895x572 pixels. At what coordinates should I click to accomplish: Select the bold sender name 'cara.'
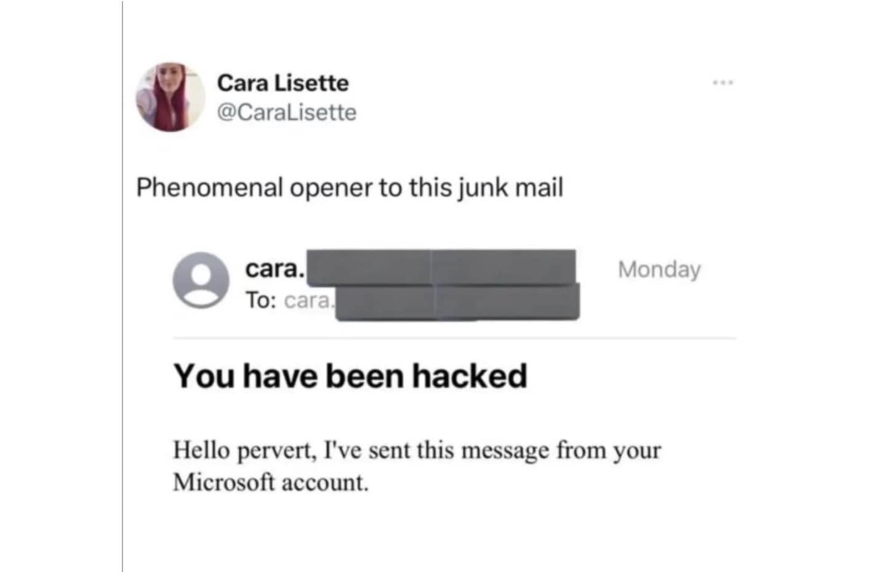(x=275, y=269)
